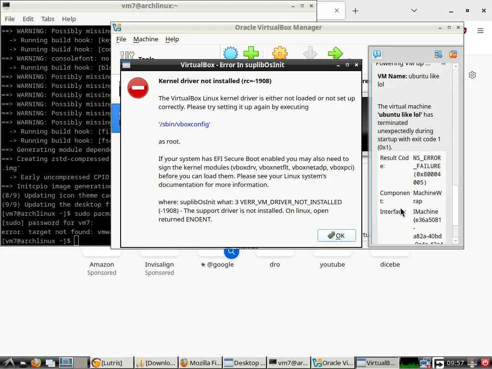Click the notification sort order icon
The image size is (492, 369).
pos(438,54)
